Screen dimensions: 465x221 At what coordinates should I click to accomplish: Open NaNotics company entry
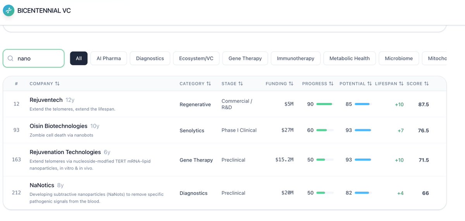pos(42,185)
